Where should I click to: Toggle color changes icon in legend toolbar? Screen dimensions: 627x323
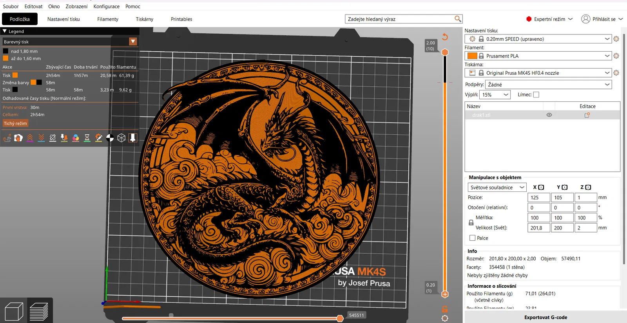pyautogui.click(x=76, y=138)
